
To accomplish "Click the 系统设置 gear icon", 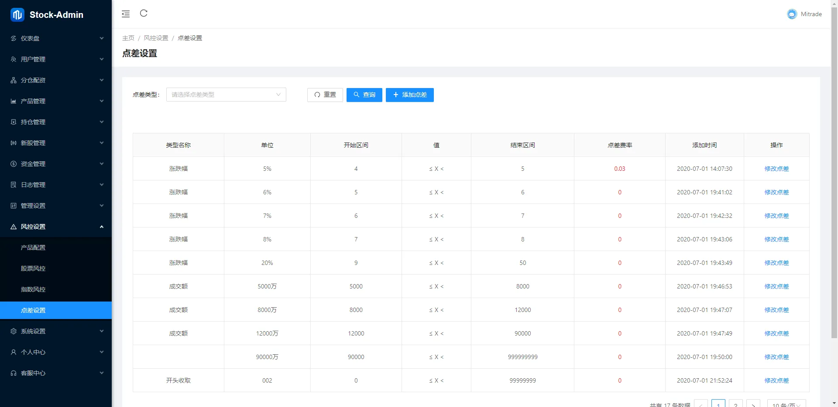I will 14,331.
